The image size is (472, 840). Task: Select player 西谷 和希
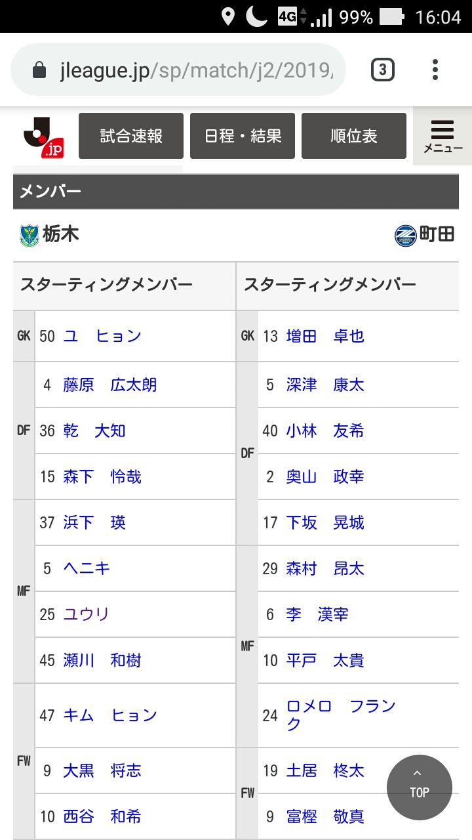click(102, 816)
